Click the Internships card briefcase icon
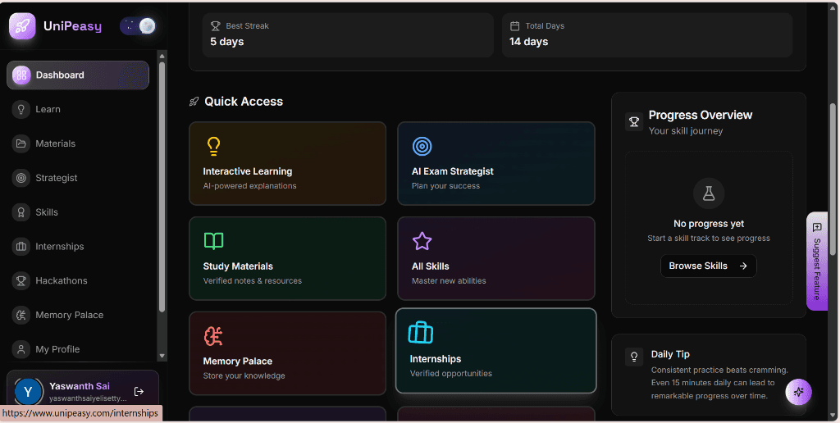This screenshot has height=423, width=840. pos(421,332)
